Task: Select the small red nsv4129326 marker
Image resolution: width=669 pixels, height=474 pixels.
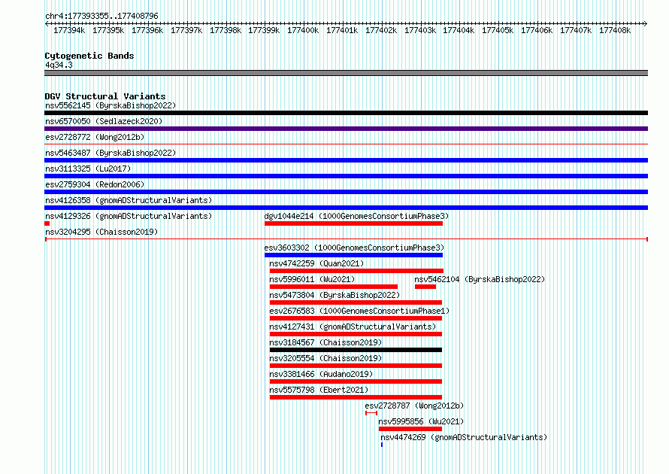Action: click(x=47, y=223)
